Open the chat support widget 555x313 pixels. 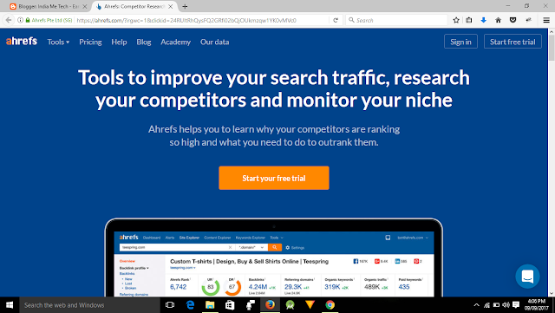pos(527,277)
